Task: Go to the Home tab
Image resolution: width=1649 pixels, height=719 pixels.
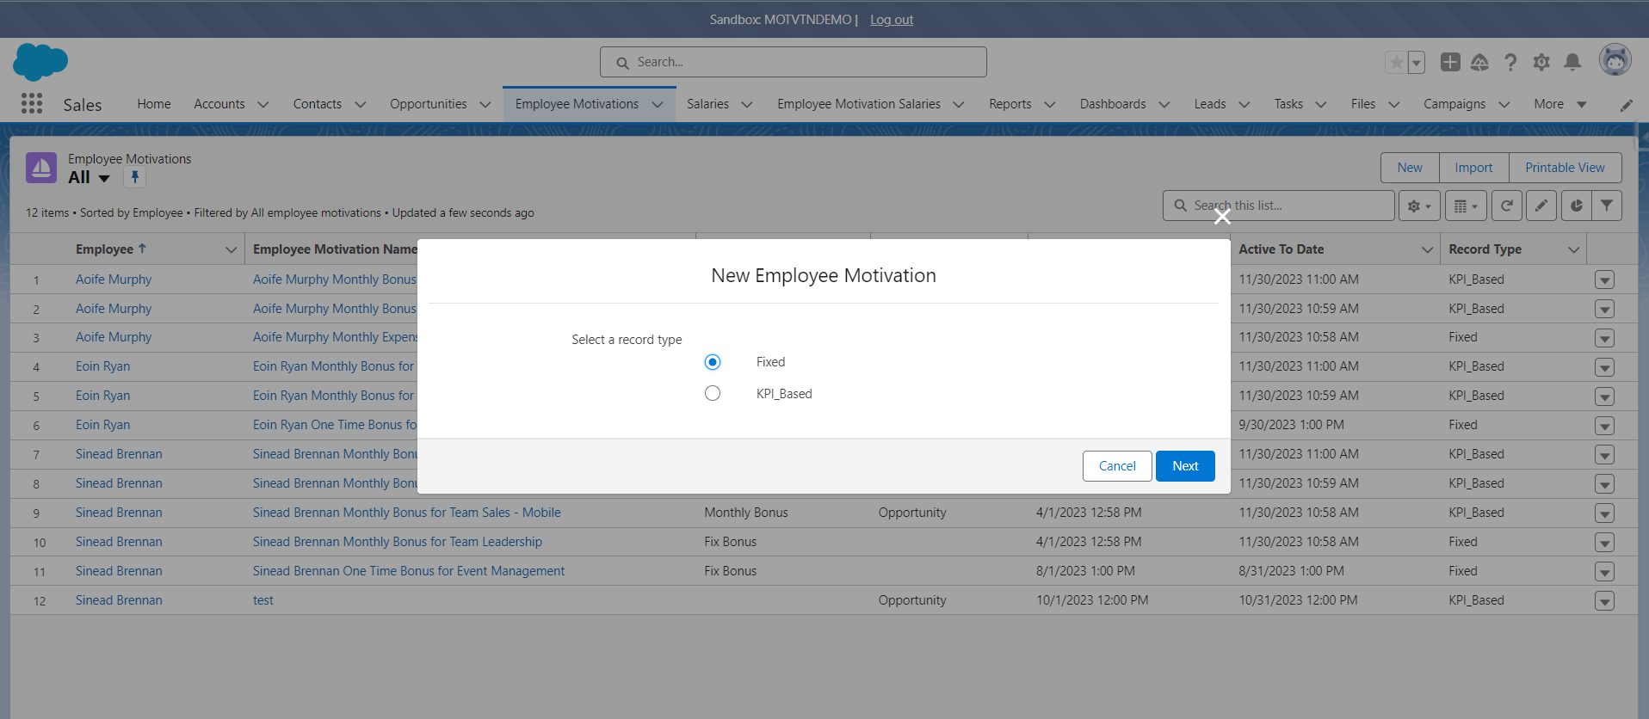Action: coord(154,104)
